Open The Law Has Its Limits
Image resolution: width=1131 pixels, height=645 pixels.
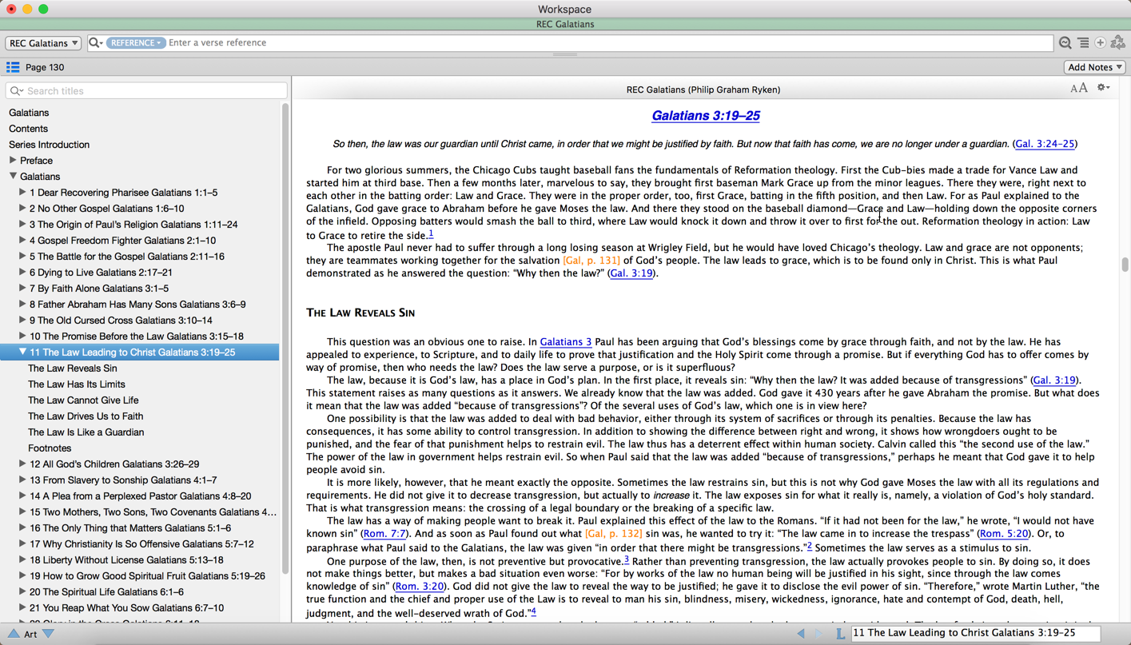(x=76, y=384)
